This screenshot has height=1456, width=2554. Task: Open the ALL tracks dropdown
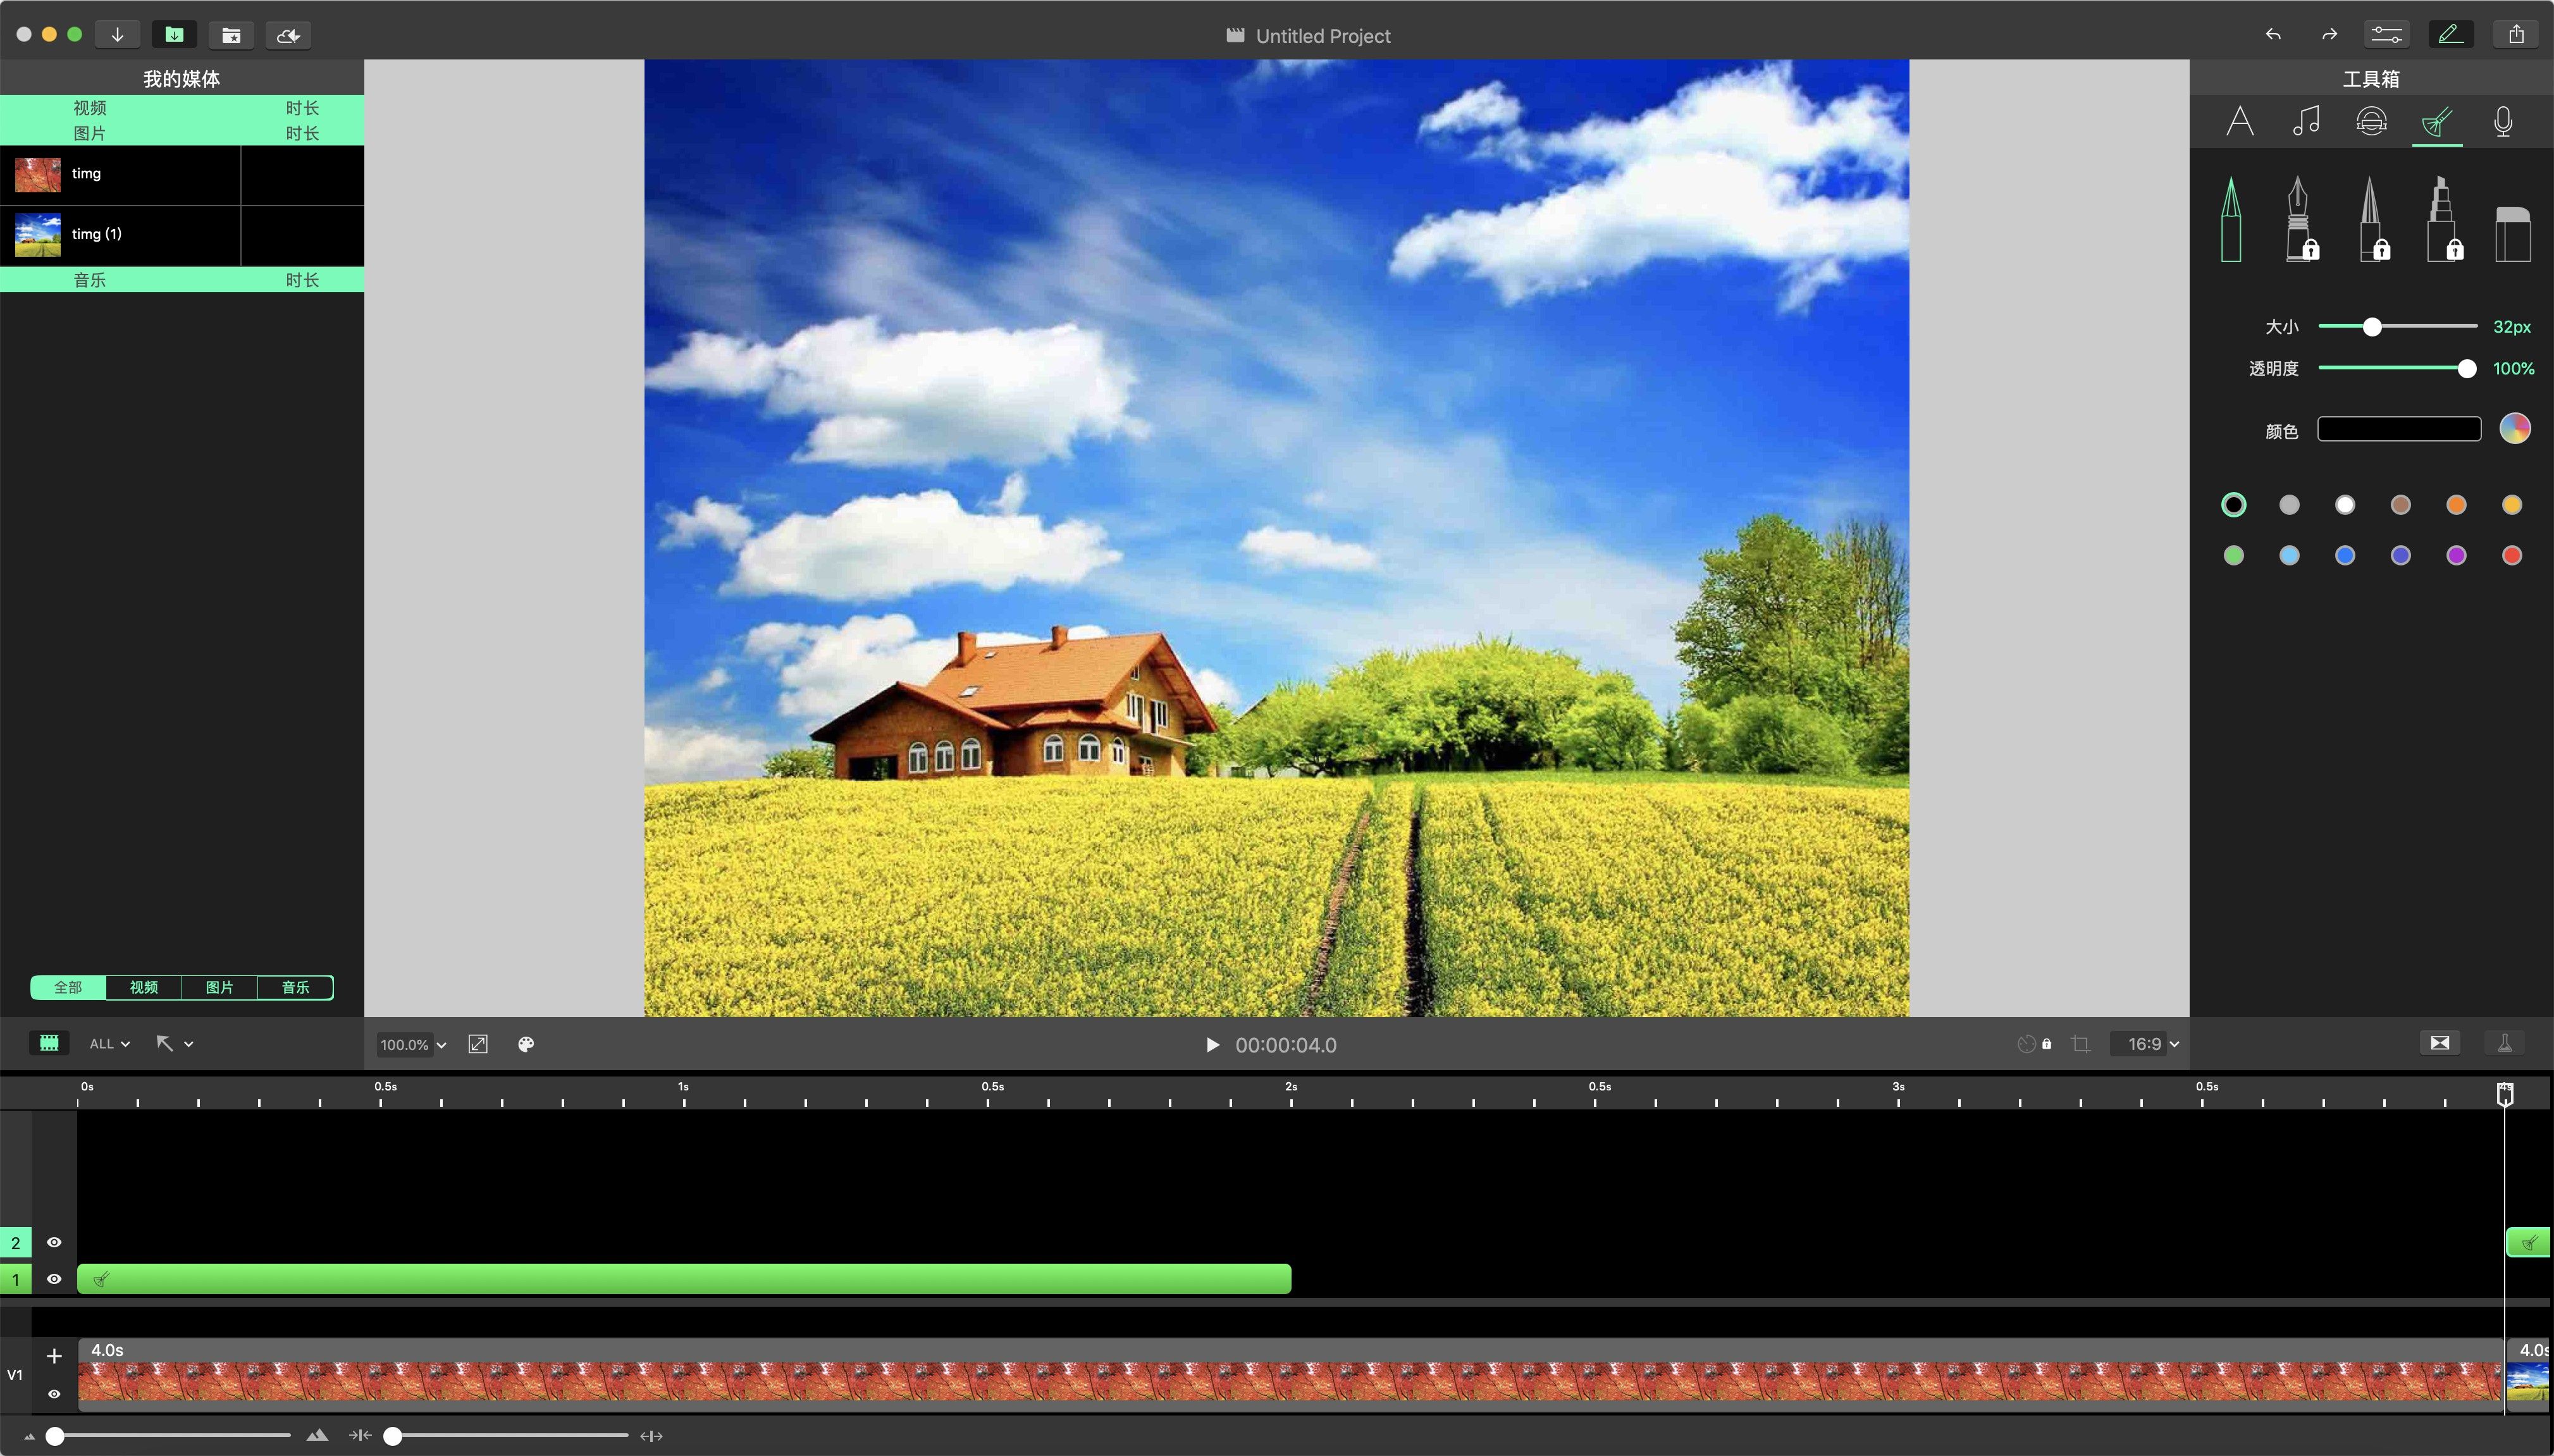pyautogui.click(x=109, y=1044)
